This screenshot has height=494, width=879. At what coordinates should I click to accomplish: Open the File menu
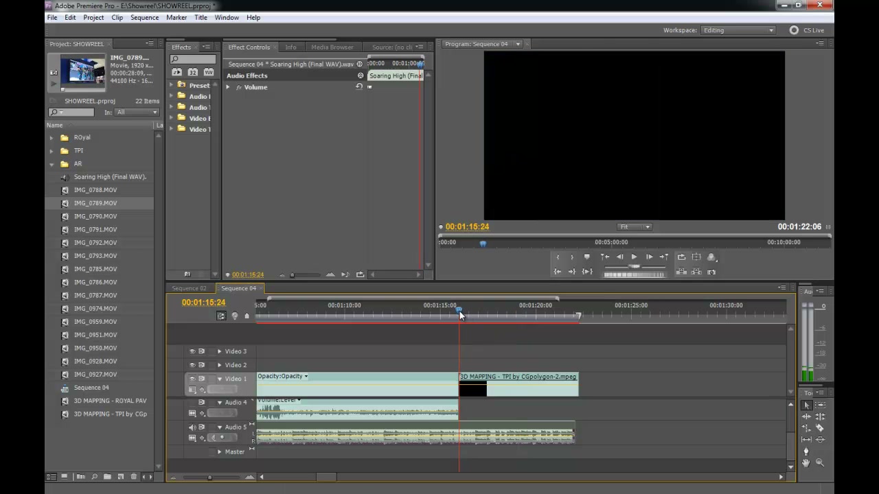coord(52,17)
